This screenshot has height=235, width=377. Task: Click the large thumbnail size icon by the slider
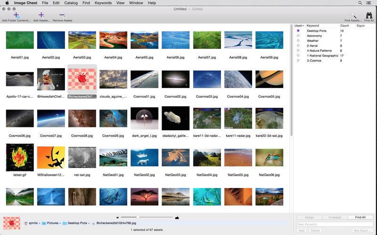[176, 217]
